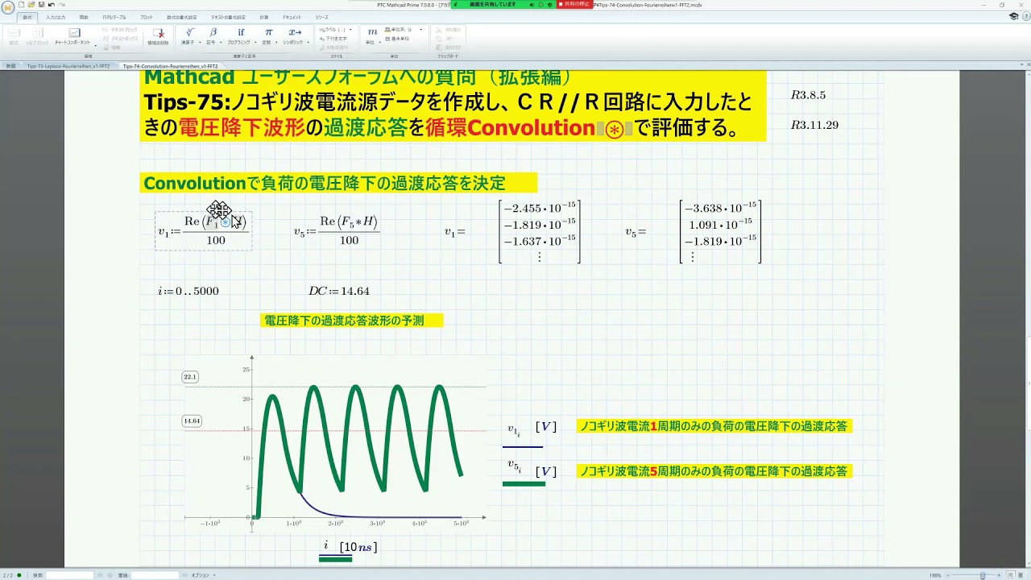Expand the 演算子 dropdown arrow
This screenshot has width=1031, height=580.
coord(200,42)
